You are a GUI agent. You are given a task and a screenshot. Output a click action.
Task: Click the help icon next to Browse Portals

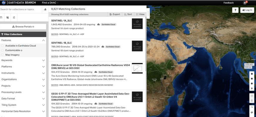[33, 27]
